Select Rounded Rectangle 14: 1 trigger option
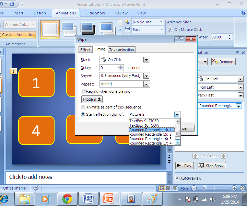This screenshot has height=206, width=247. pyautogui.click(x=152, y=130)
